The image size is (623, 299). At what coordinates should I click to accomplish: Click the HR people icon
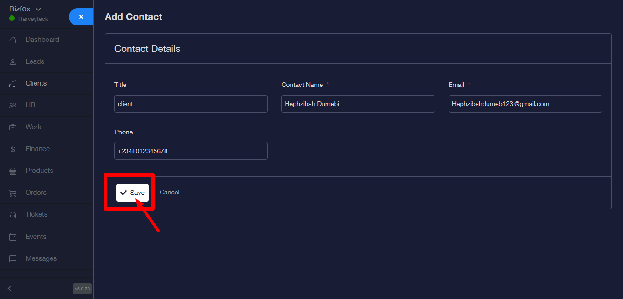point(13,106)
